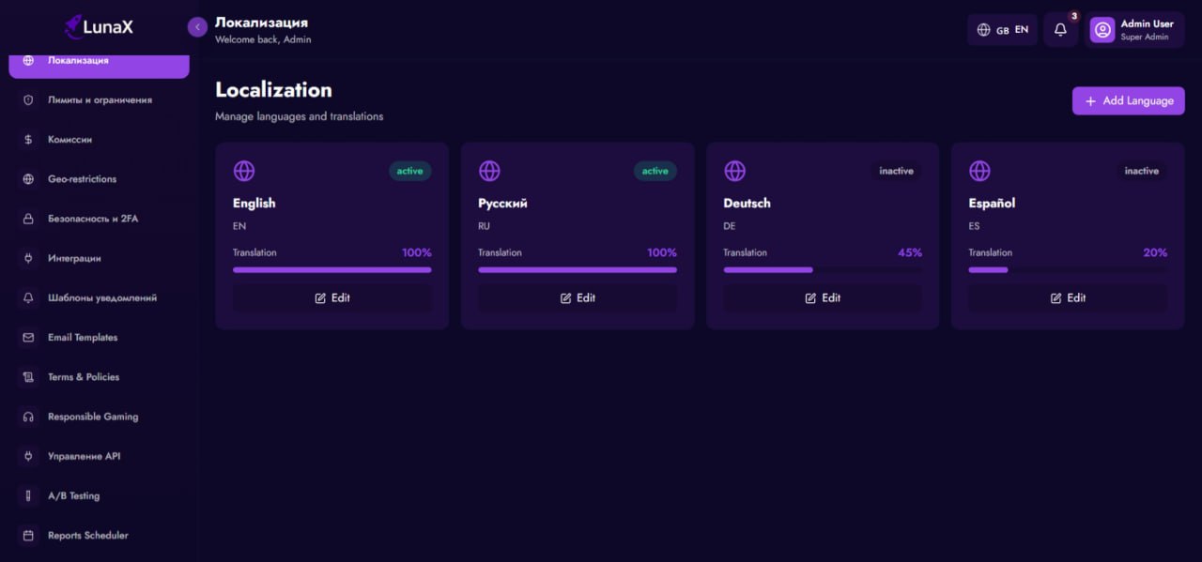The width and height of the screenshot is (1202, 562).
Task: Click the globe icon on the English card
Action: (x=244, y=171)
